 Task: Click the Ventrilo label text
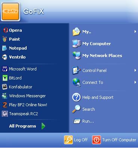[x=17, y=57]
